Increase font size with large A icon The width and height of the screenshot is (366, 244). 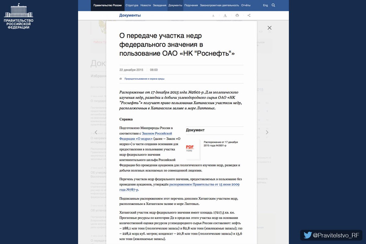pyautogui.click(x=225, y=16)
